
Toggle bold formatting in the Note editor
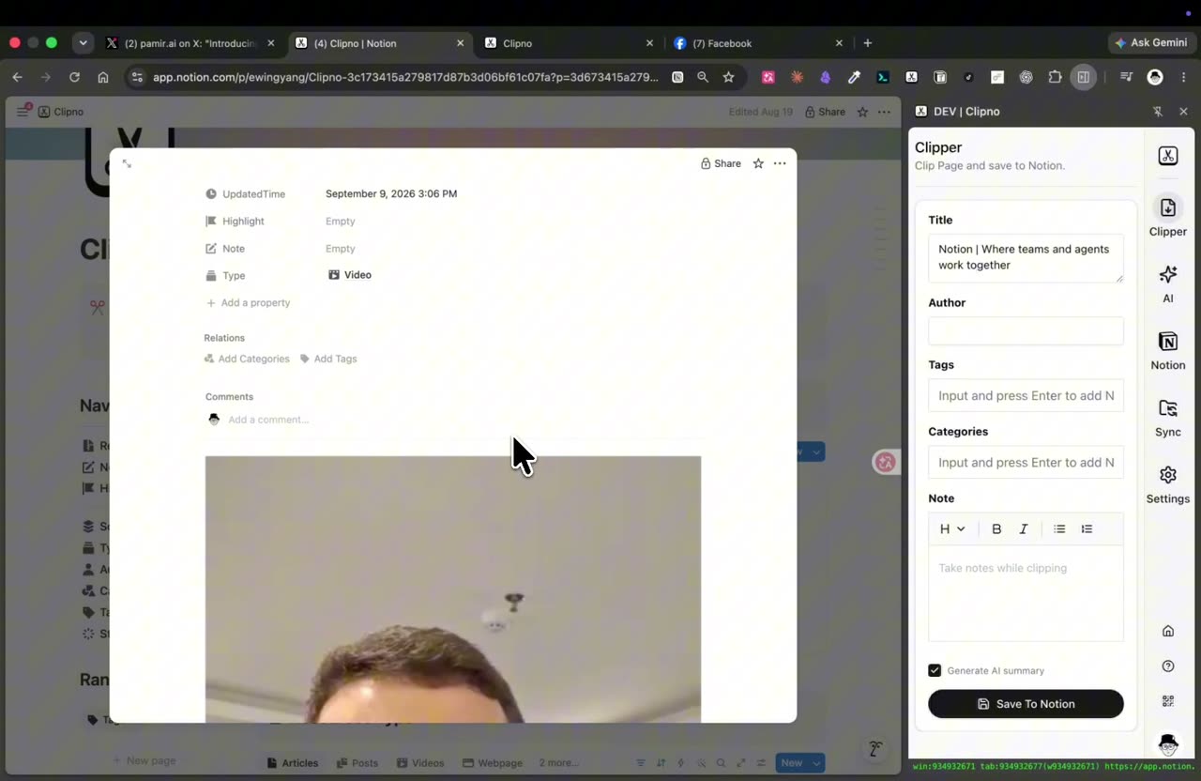pyautogui.click(x=996, y=528)
